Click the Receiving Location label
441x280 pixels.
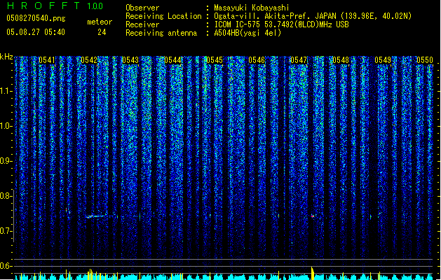[163, 16]
